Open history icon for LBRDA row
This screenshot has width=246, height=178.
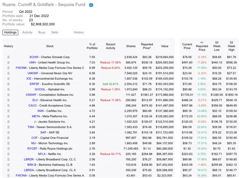click(8, 170)
